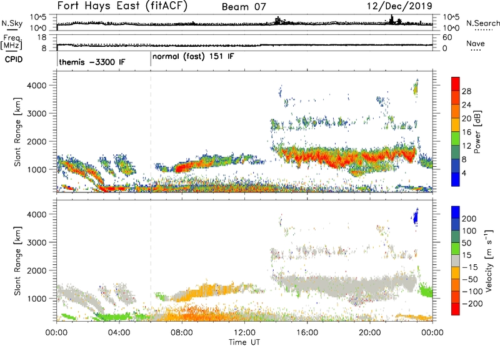
Task: Click the "50" tick on velocity color bar
Action: [466, 243]
